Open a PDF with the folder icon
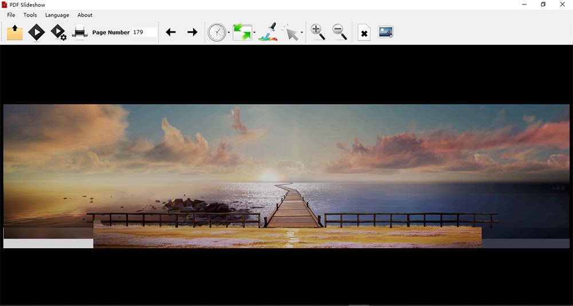This screenshot has width=573, height=306. [x=15, y=32]
